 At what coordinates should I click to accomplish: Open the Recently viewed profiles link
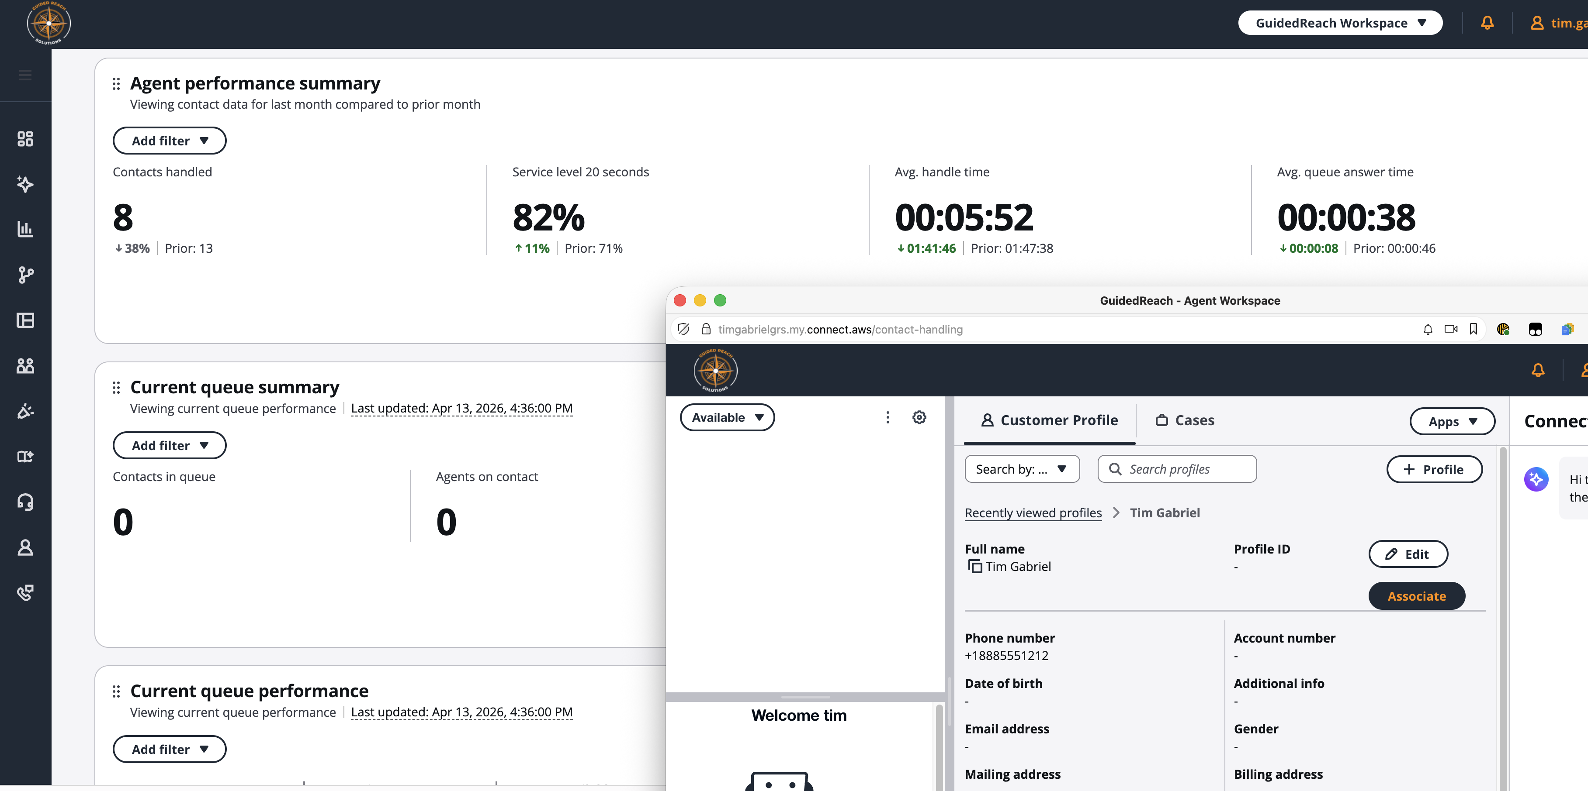pos(1033,512)
